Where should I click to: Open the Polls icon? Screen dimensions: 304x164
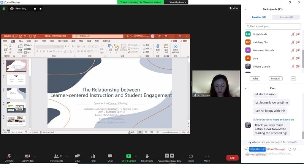93,156
